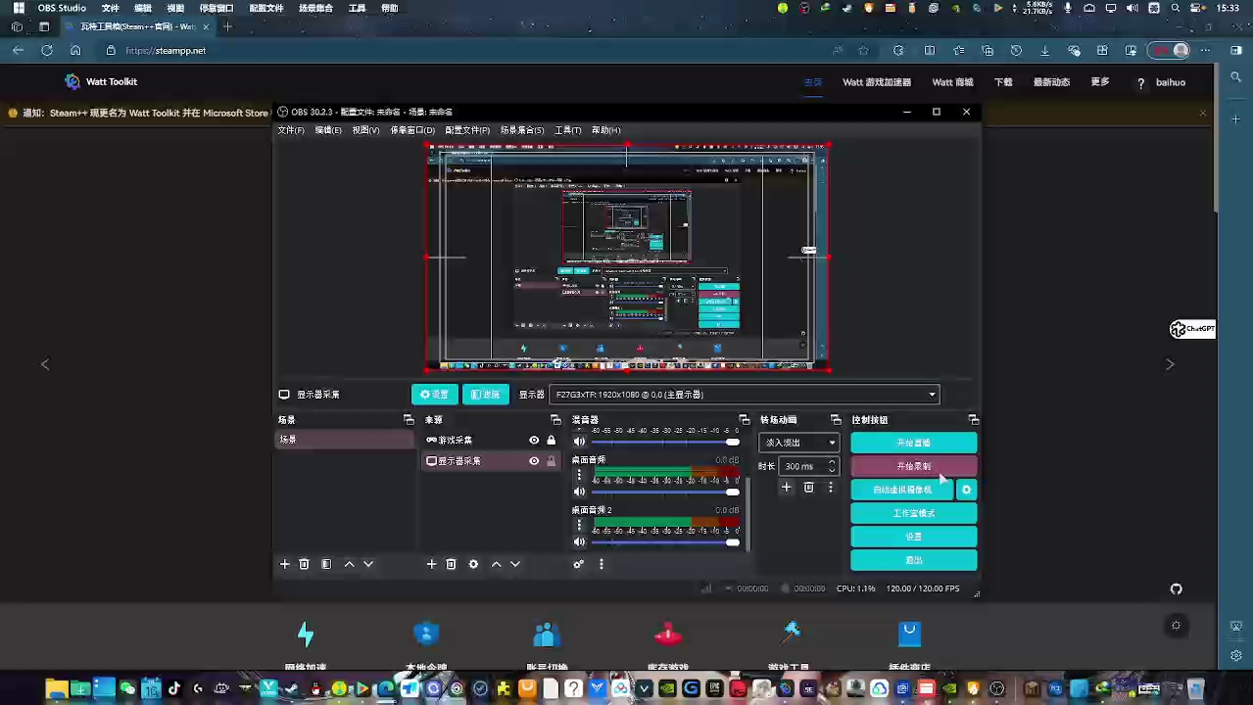Image resolution: width=1253 pixels, height=705 pixels.
Task: Delete selected source using the trash icon
Action: pyautogui.click(x=451, y=564)
